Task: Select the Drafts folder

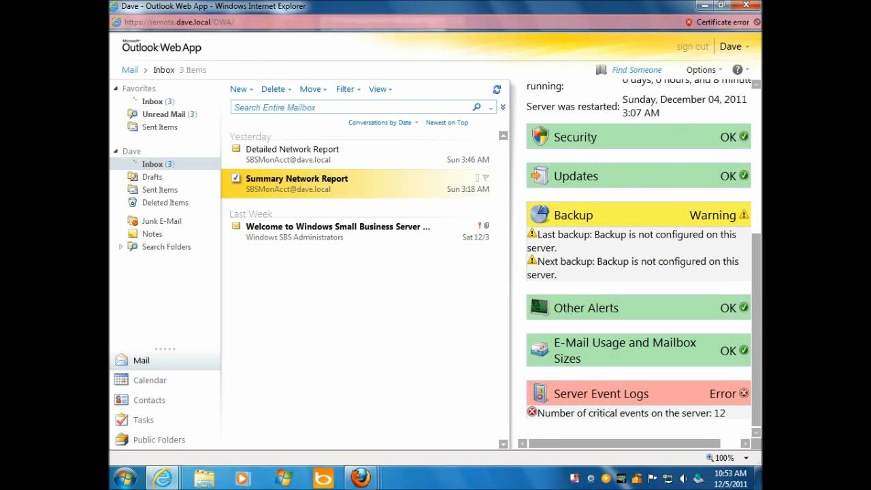Action: coord(152,176)
